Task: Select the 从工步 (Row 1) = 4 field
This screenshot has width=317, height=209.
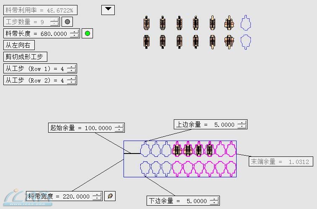Action: click(40, 68)
